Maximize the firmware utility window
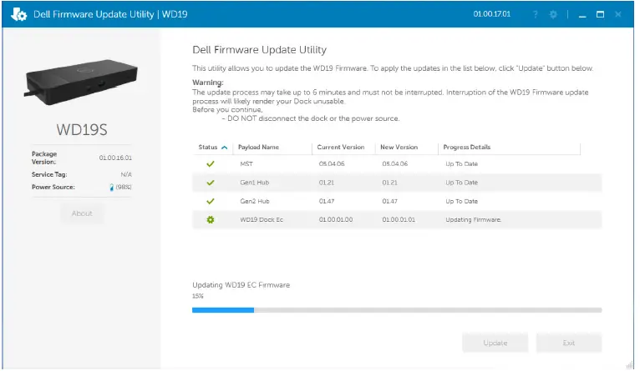 point(600,15)
